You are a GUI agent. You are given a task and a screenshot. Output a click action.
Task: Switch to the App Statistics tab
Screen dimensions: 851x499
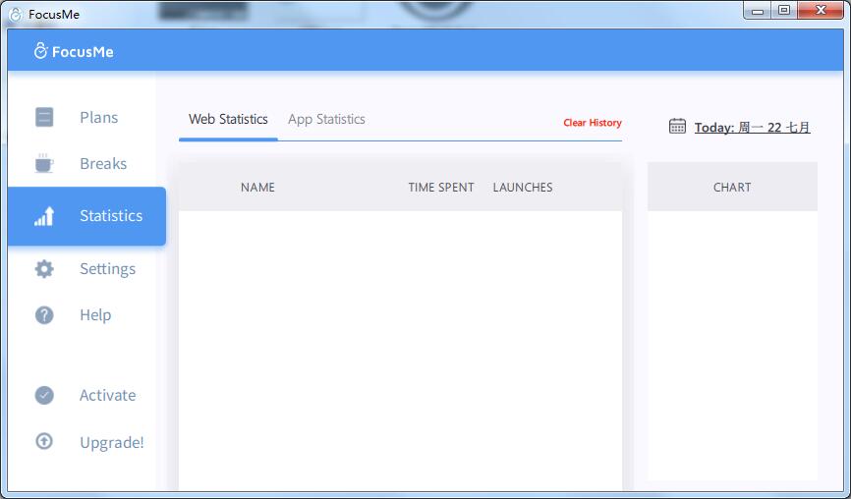point(326,119)
